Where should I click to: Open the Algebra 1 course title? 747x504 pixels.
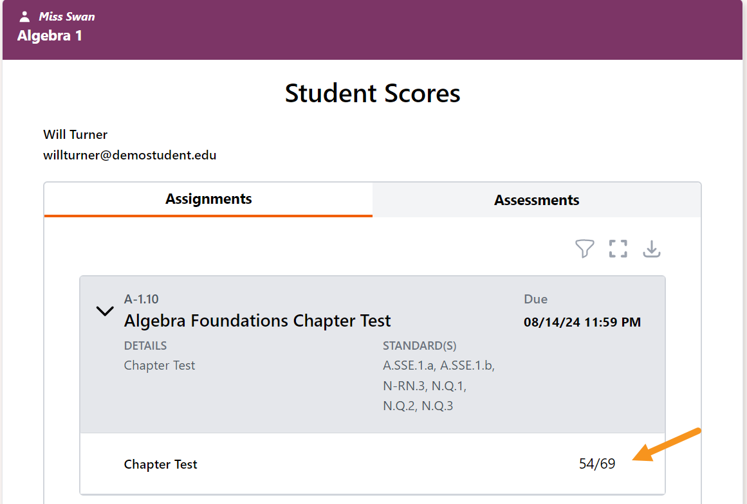tap(50, 35)
